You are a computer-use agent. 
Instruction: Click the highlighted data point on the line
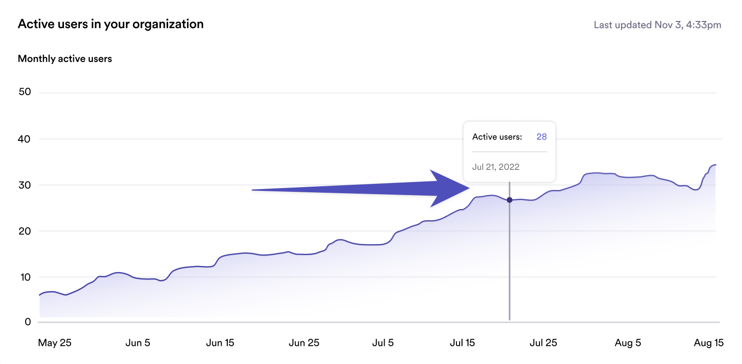coord(510,200)
